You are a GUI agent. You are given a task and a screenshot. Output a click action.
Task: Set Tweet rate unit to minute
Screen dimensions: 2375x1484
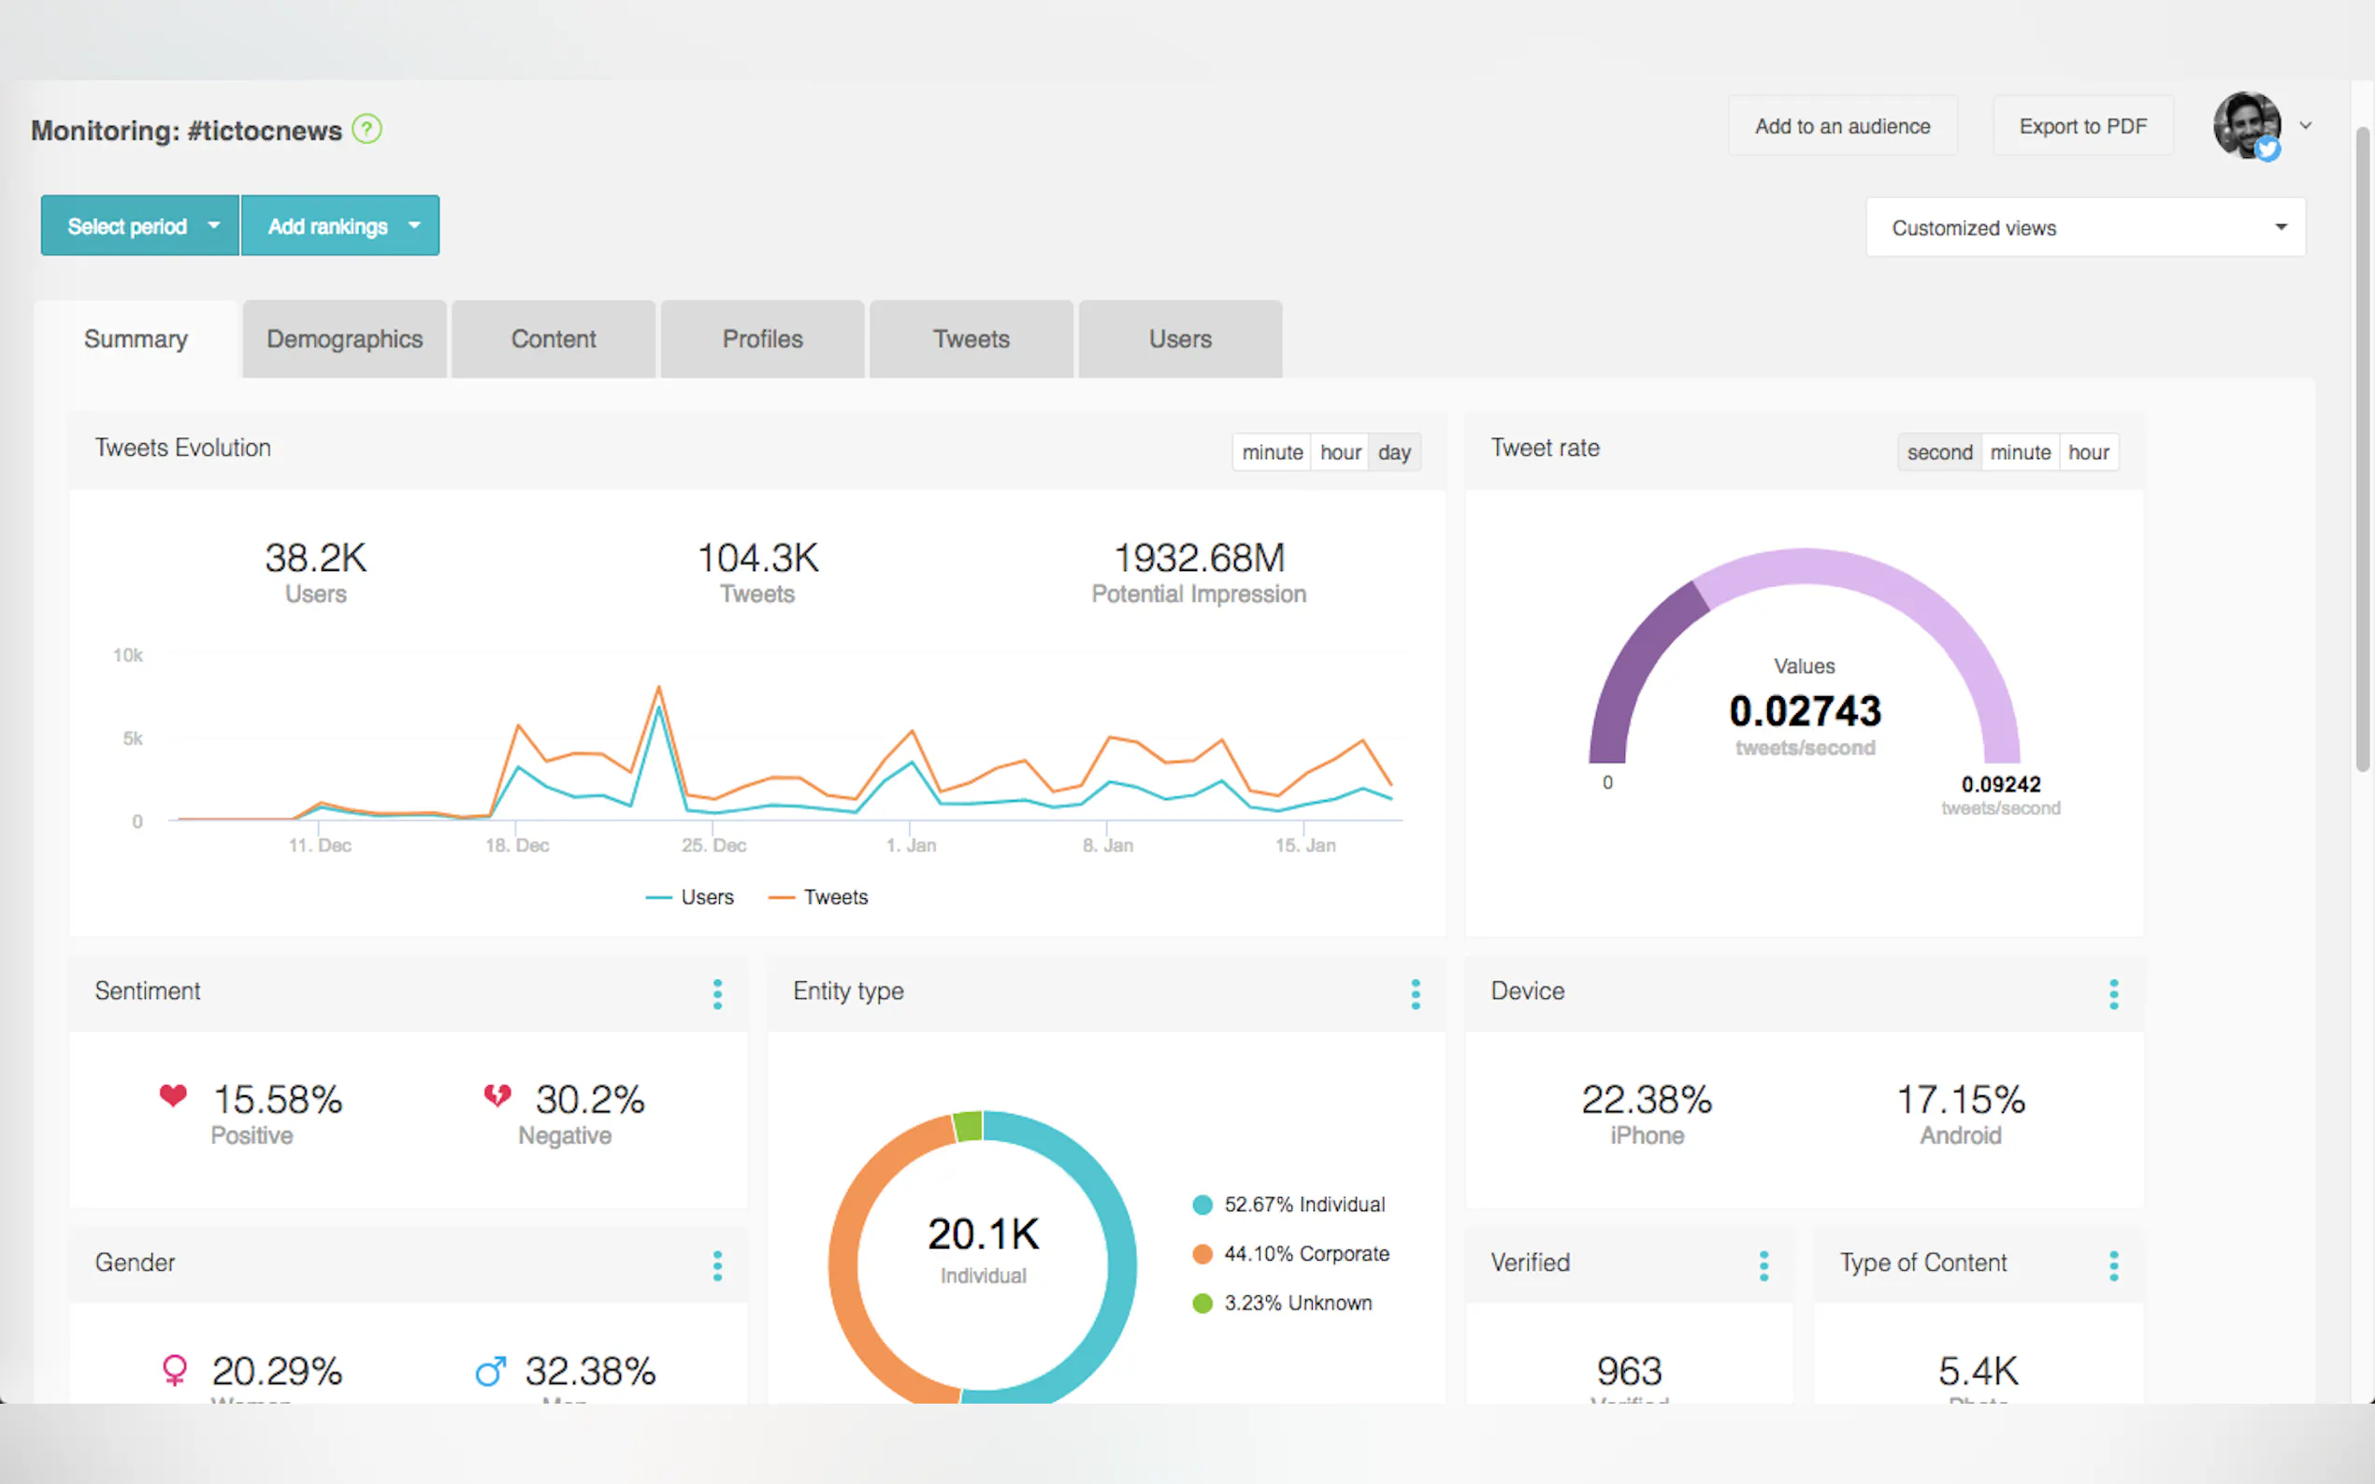click(x=2020, y=452)
